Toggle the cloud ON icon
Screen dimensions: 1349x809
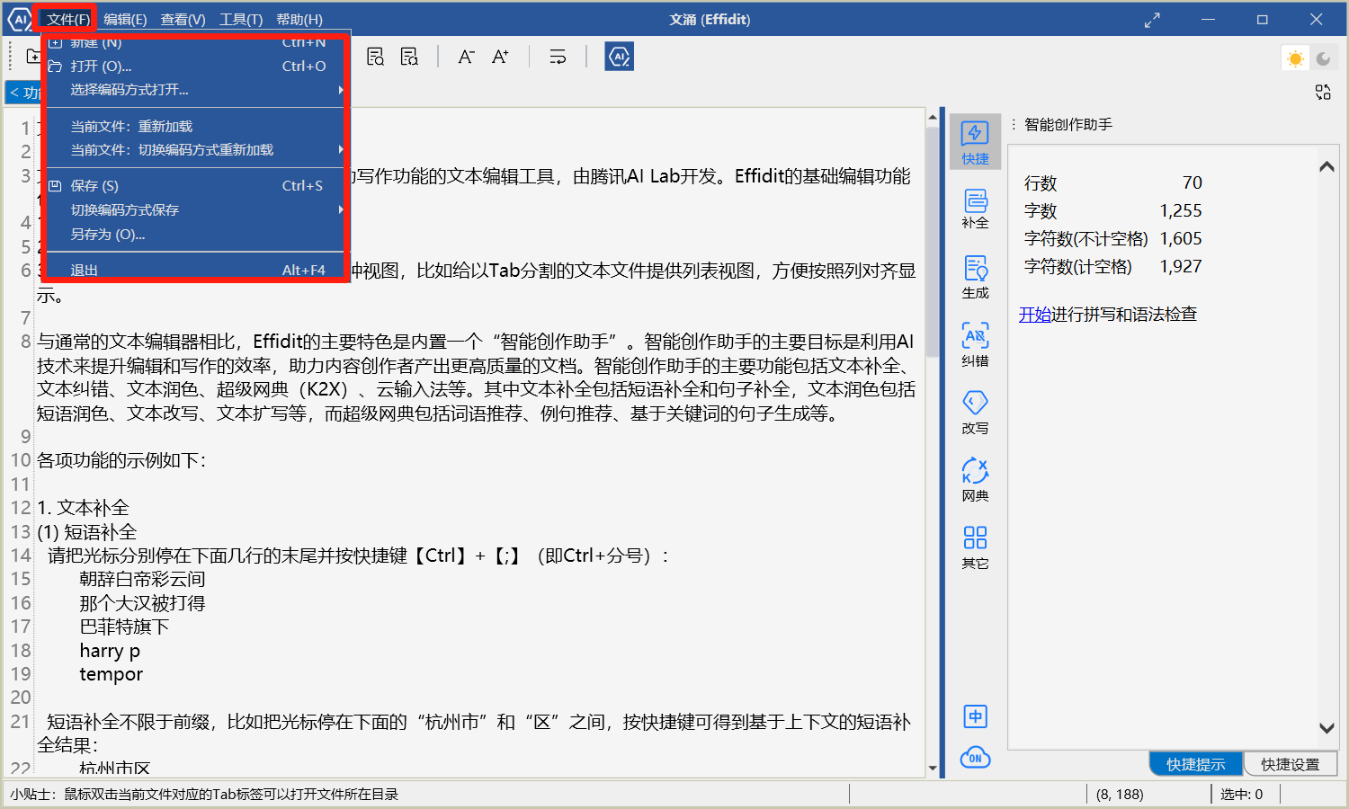pyautogui.click(x=975, y=758)
